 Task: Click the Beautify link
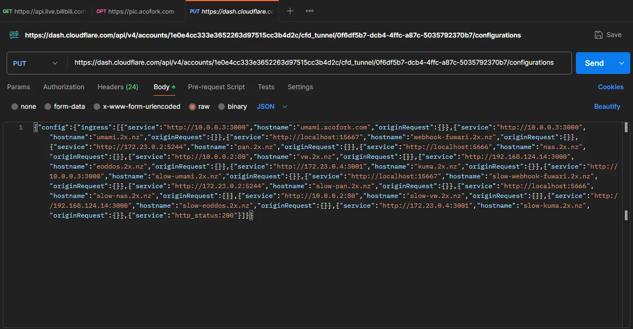(607, 107)
